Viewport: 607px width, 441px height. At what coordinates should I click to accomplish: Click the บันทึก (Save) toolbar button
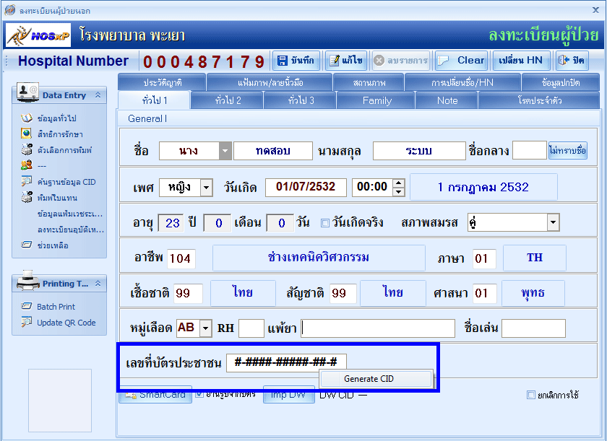click(295, 61)
